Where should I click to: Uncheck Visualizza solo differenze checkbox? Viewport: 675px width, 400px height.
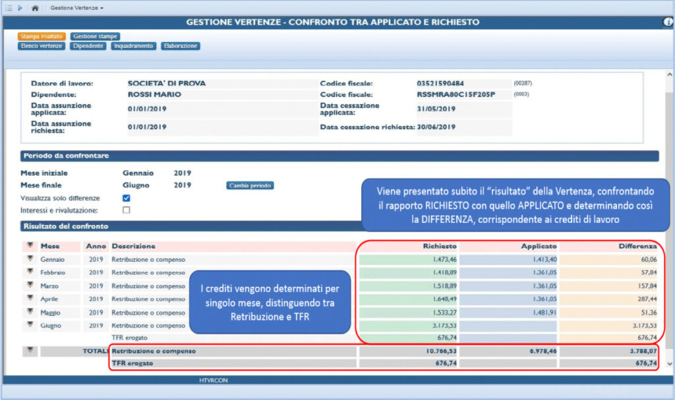coord(126,198)
